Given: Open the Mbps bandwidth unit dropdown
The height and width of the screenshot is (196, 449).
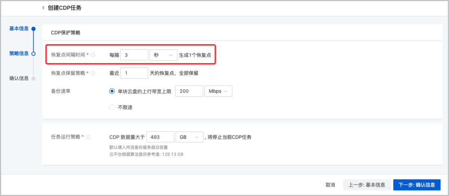Looking at the screenshot, I should 218,91.
